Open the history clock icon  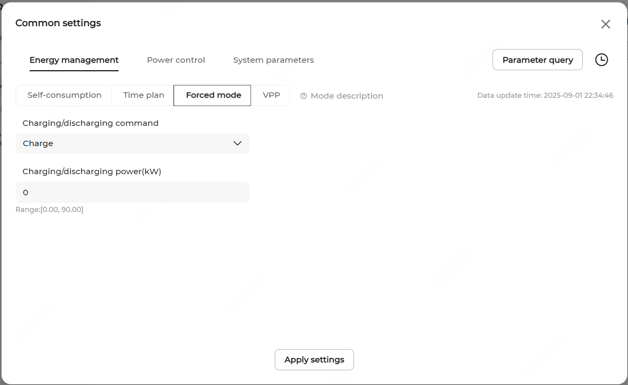point(601,60)
